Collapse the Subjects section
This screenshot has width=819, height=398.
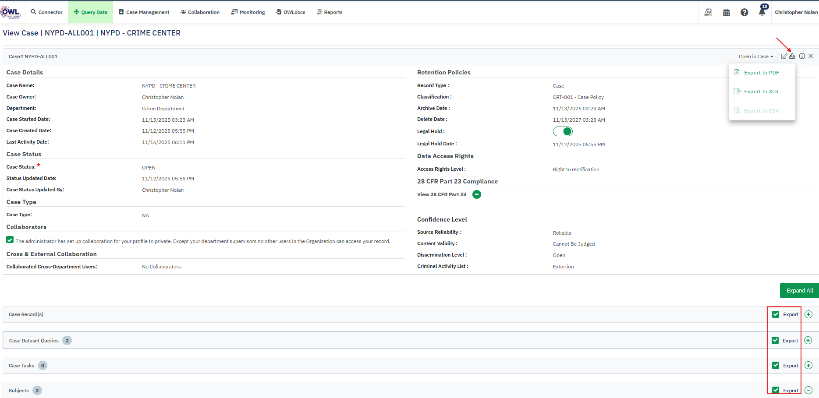pos(808,390)
